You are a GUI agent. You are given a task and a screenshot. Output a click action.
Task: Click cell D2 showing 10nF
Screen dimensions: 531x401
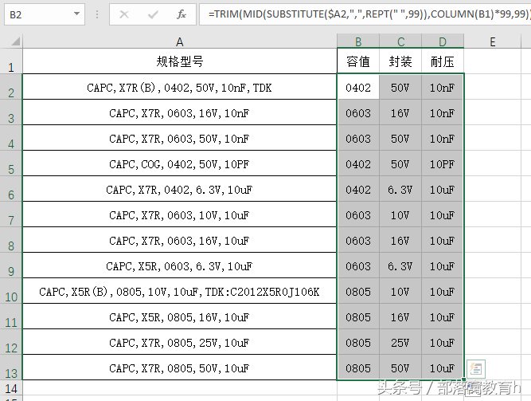[x=443, y=87]
